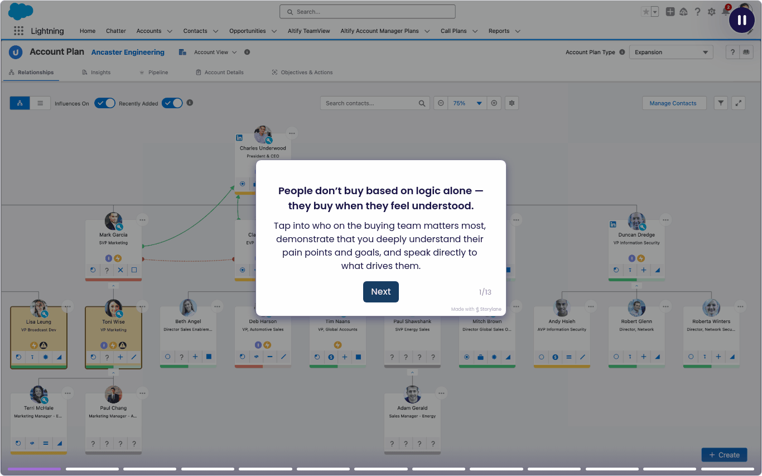Open Altify TeamView nav item
The height and width of the screenshot is (476, 762).
308,31
